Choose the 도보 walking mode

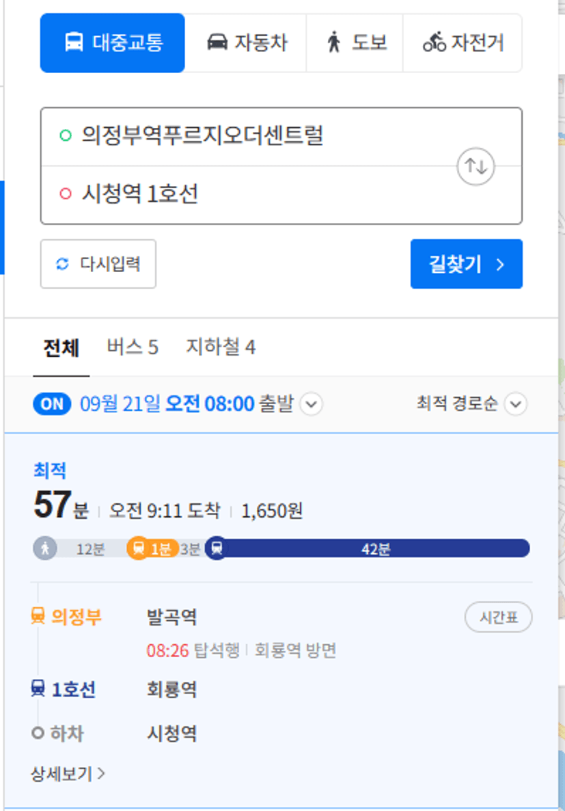click(x=355, y=43)
